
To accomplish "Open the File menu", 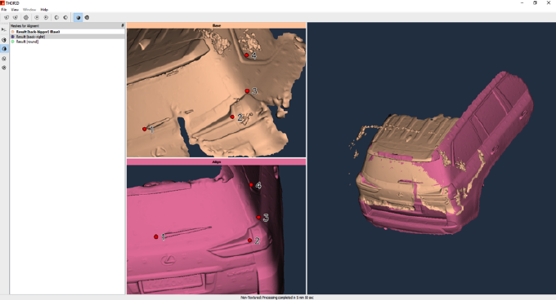I will [4, 10].
